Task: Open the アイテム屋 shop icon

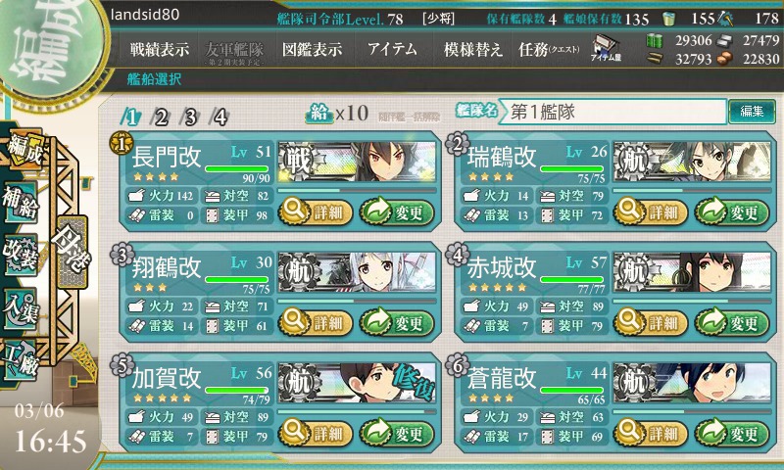Action: [606, 48]
